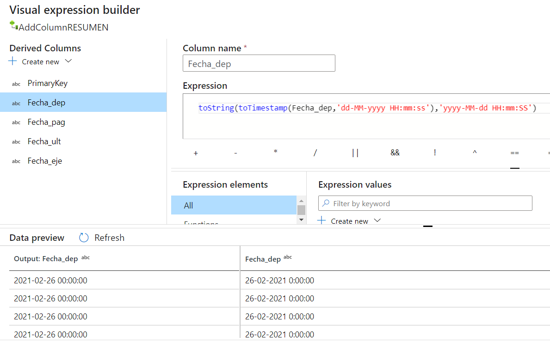Select All in Expression elements
550x349 pixels.
234,205
